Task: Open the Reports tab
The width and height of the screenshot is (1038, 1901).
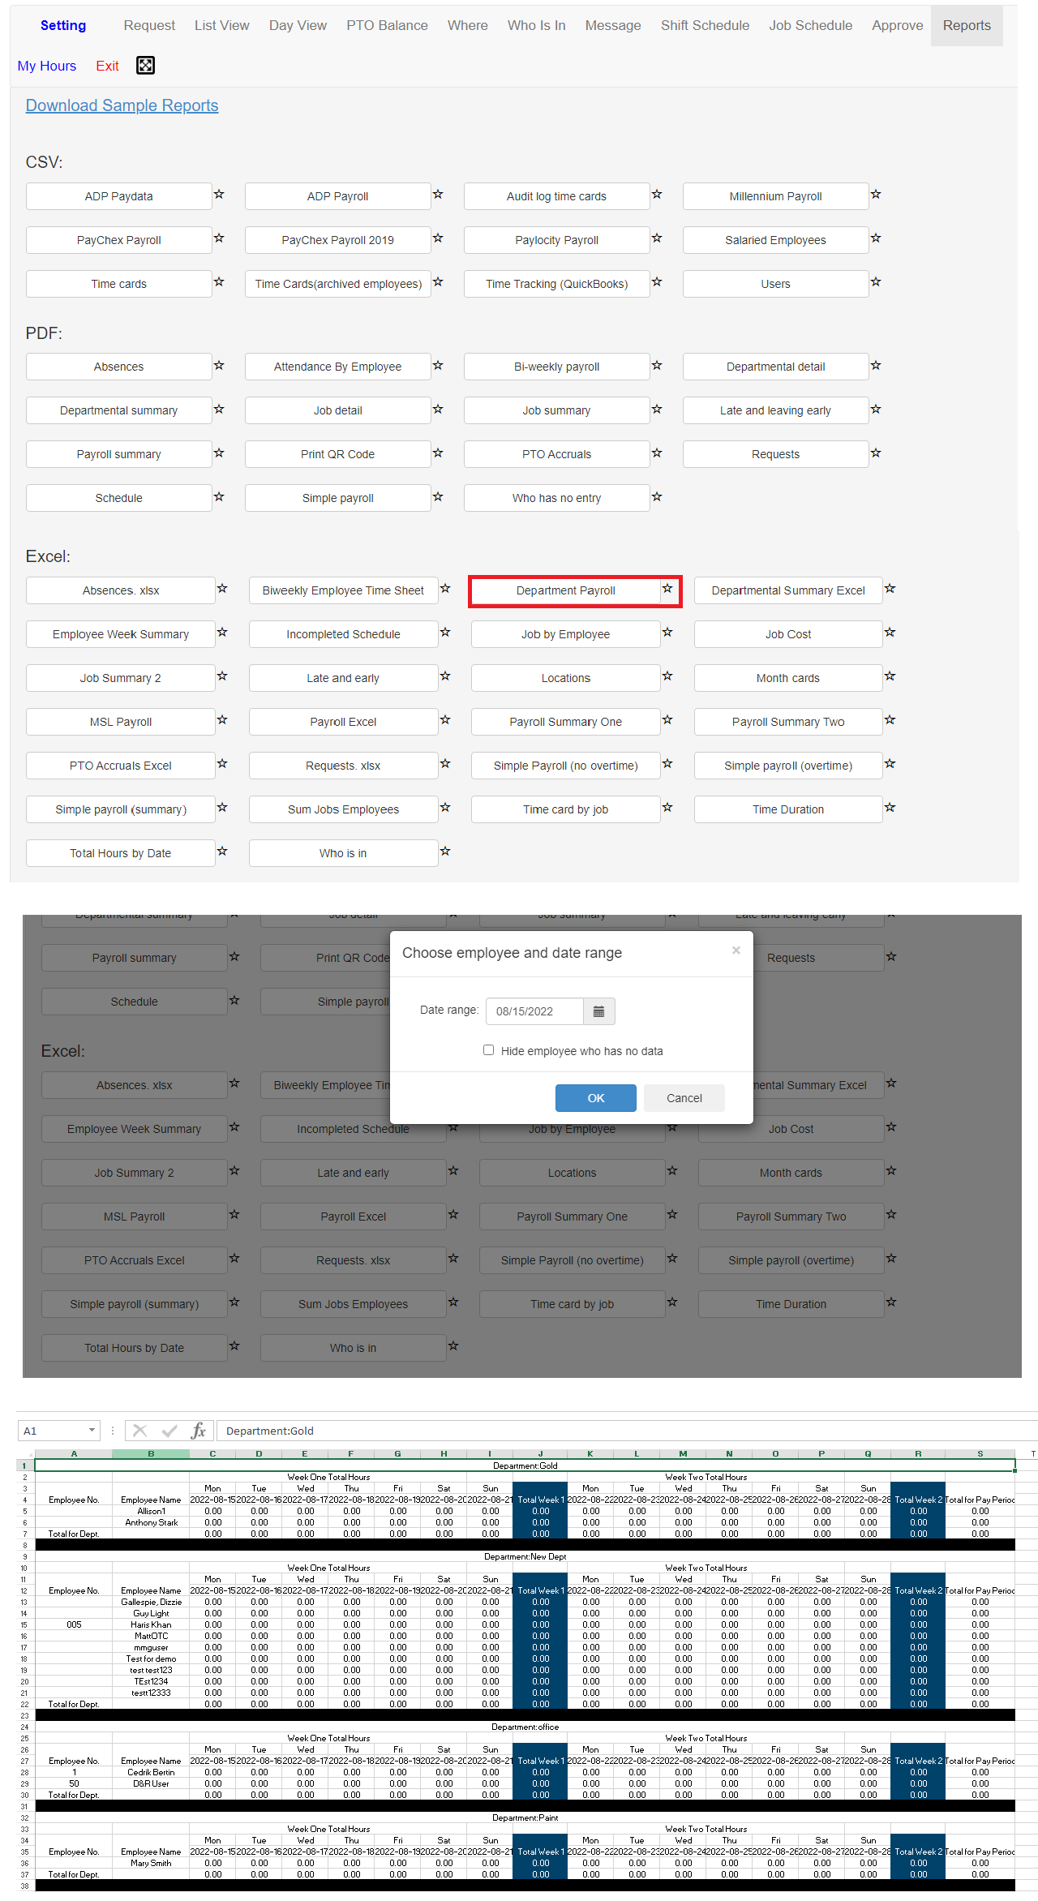Action: [967, 25]
